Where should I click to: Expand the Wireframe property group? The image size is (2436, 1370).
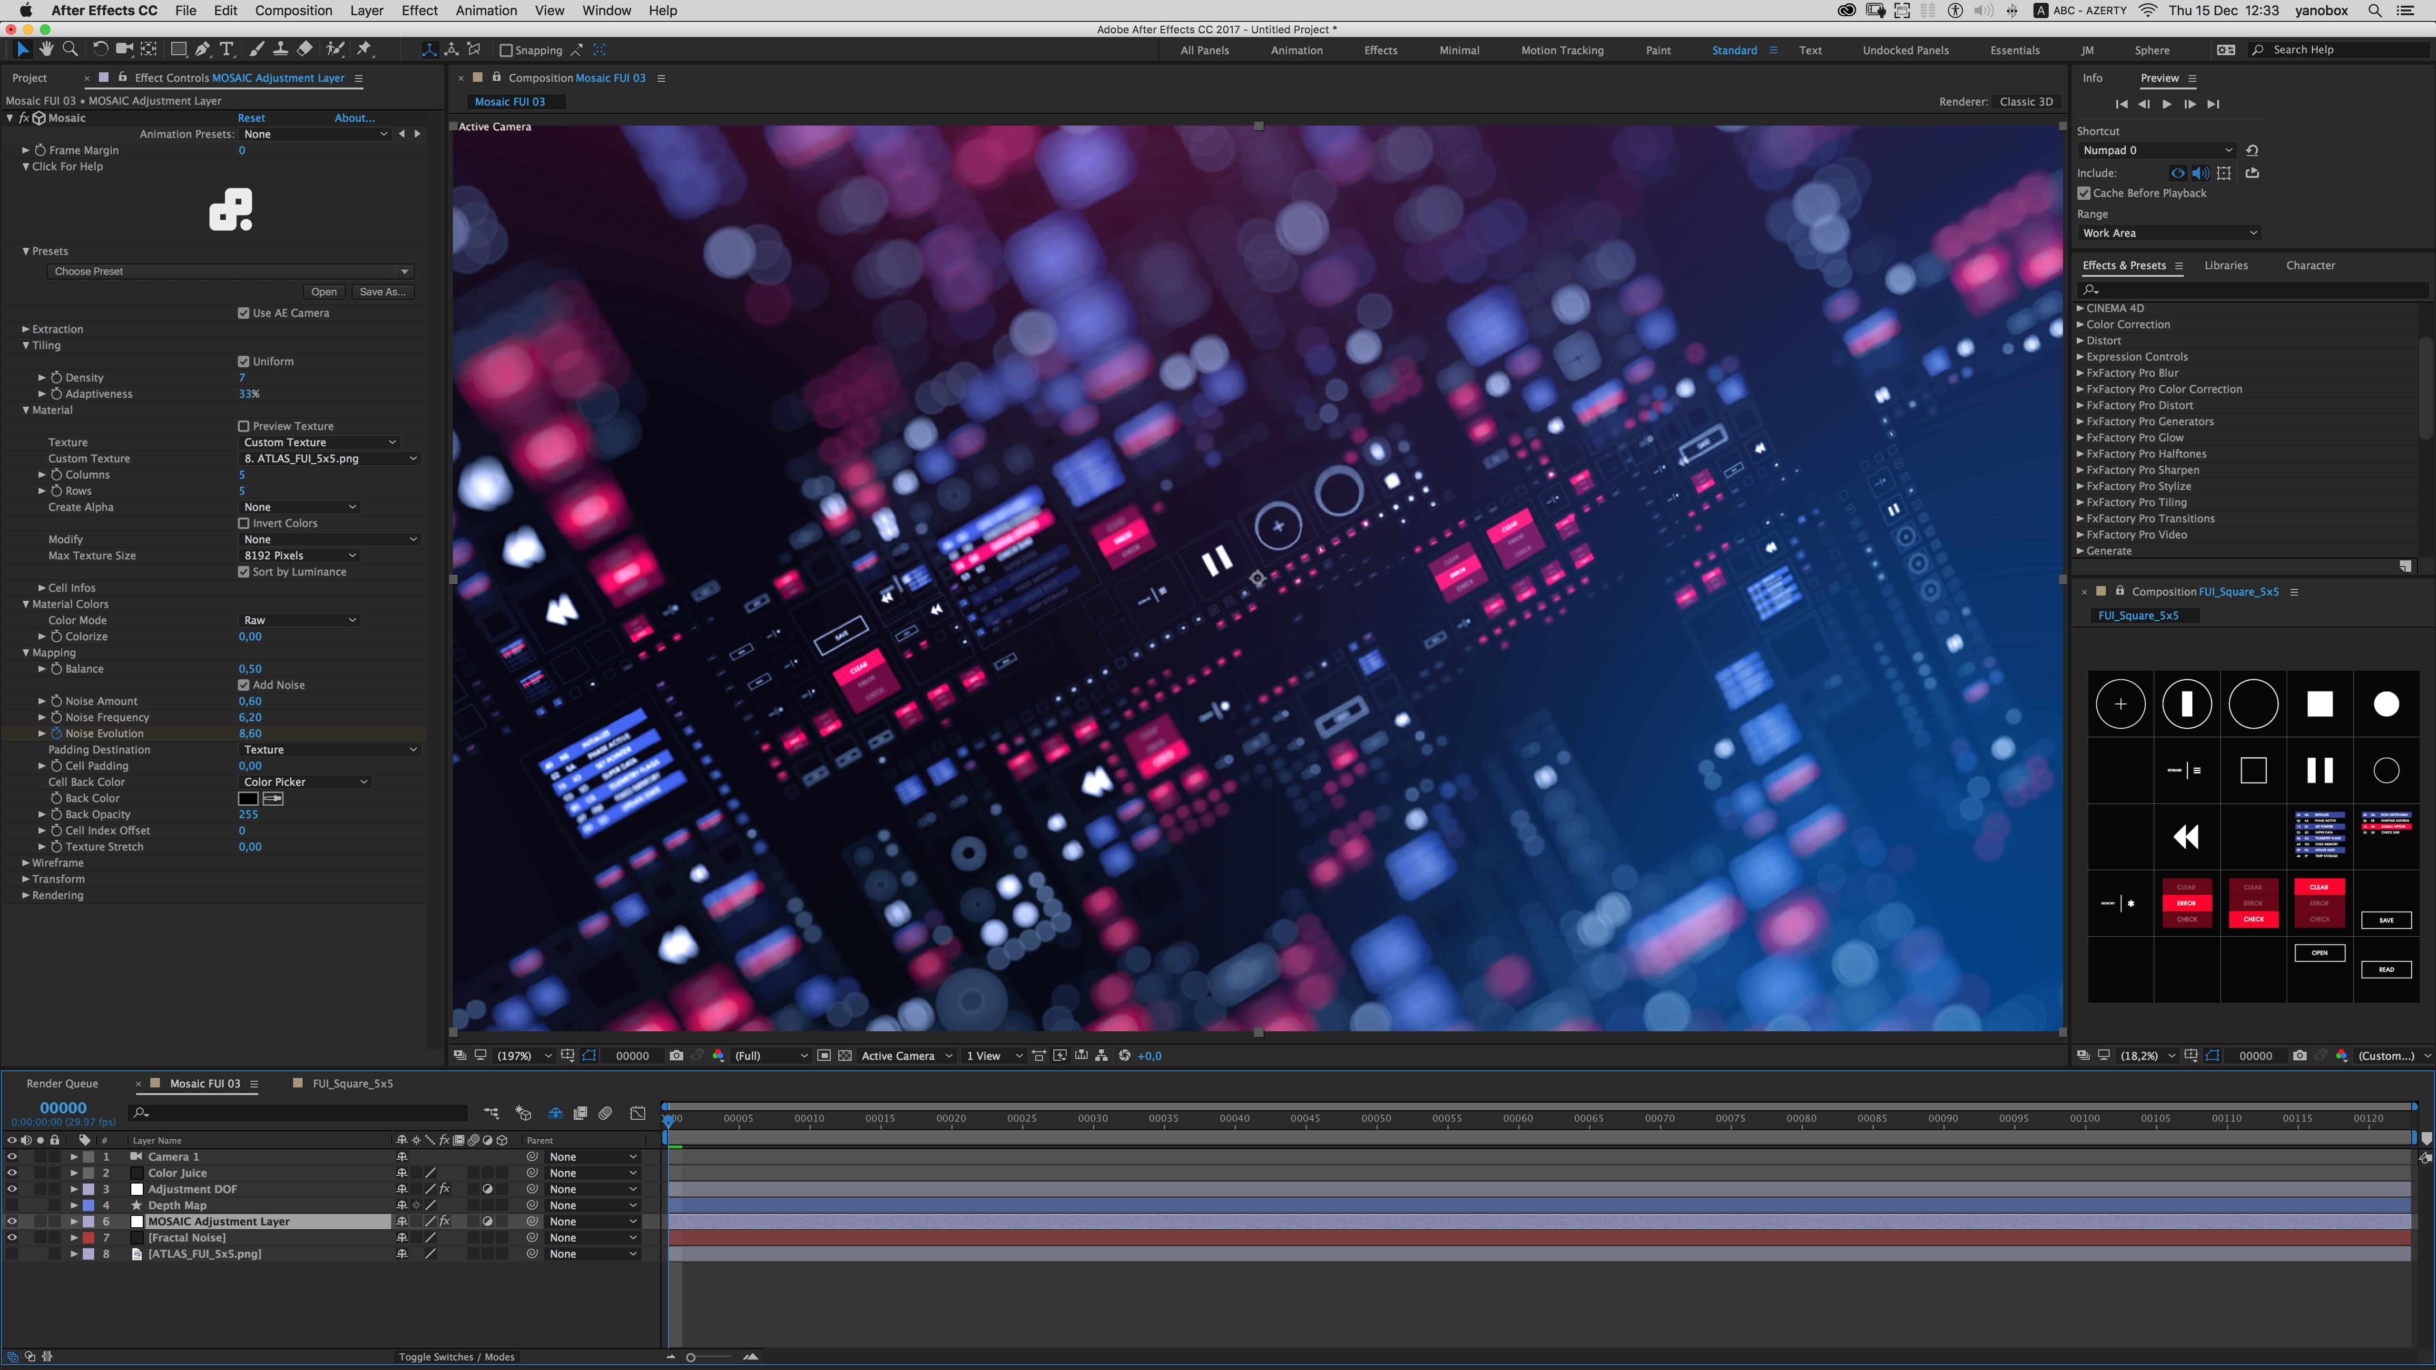click(x=26, y=863)
